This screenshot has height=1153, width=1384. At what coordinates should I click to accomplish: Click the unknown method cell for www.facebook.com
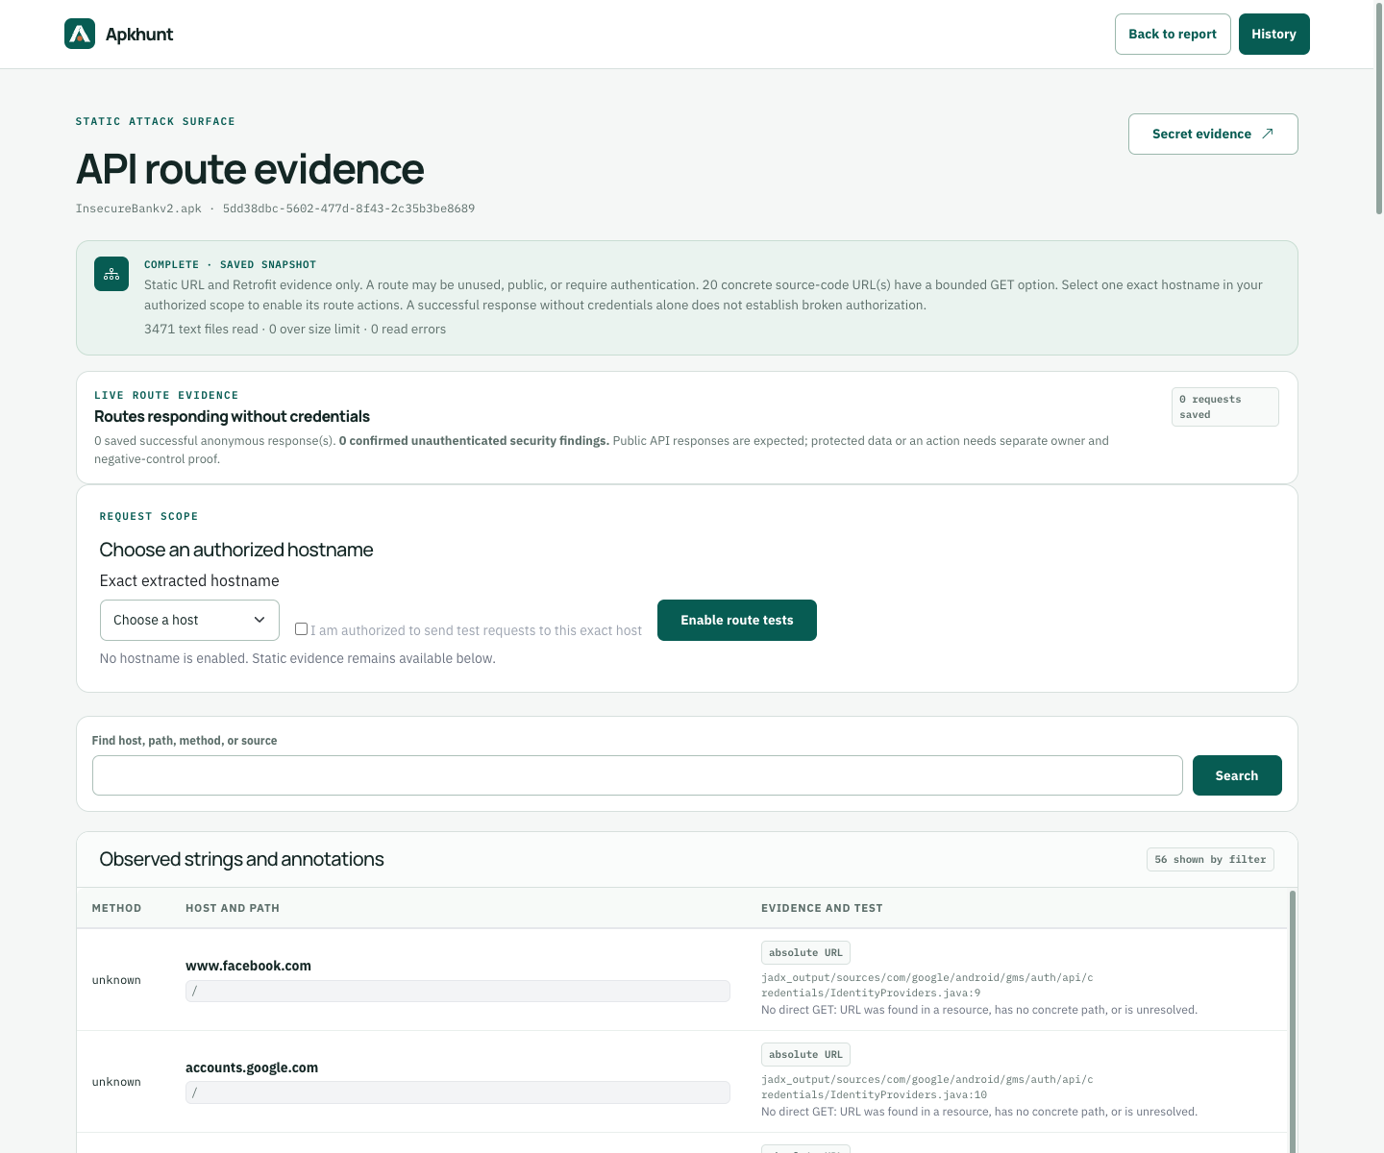[116, 980]
